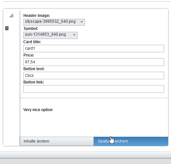
Task: Click the empty Button link field
Action: [x=94, y=89]
